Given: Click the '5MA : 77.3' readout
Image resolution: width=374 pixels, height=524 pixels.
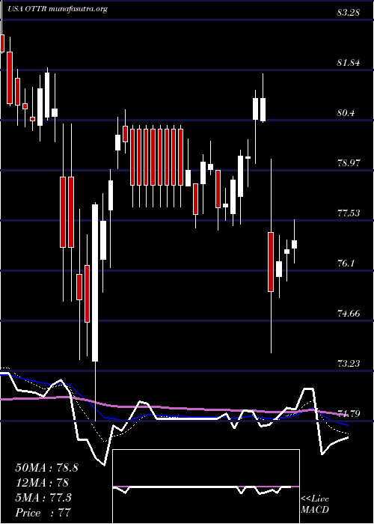Looking at the screenshot, I should [x=43, y=498].
